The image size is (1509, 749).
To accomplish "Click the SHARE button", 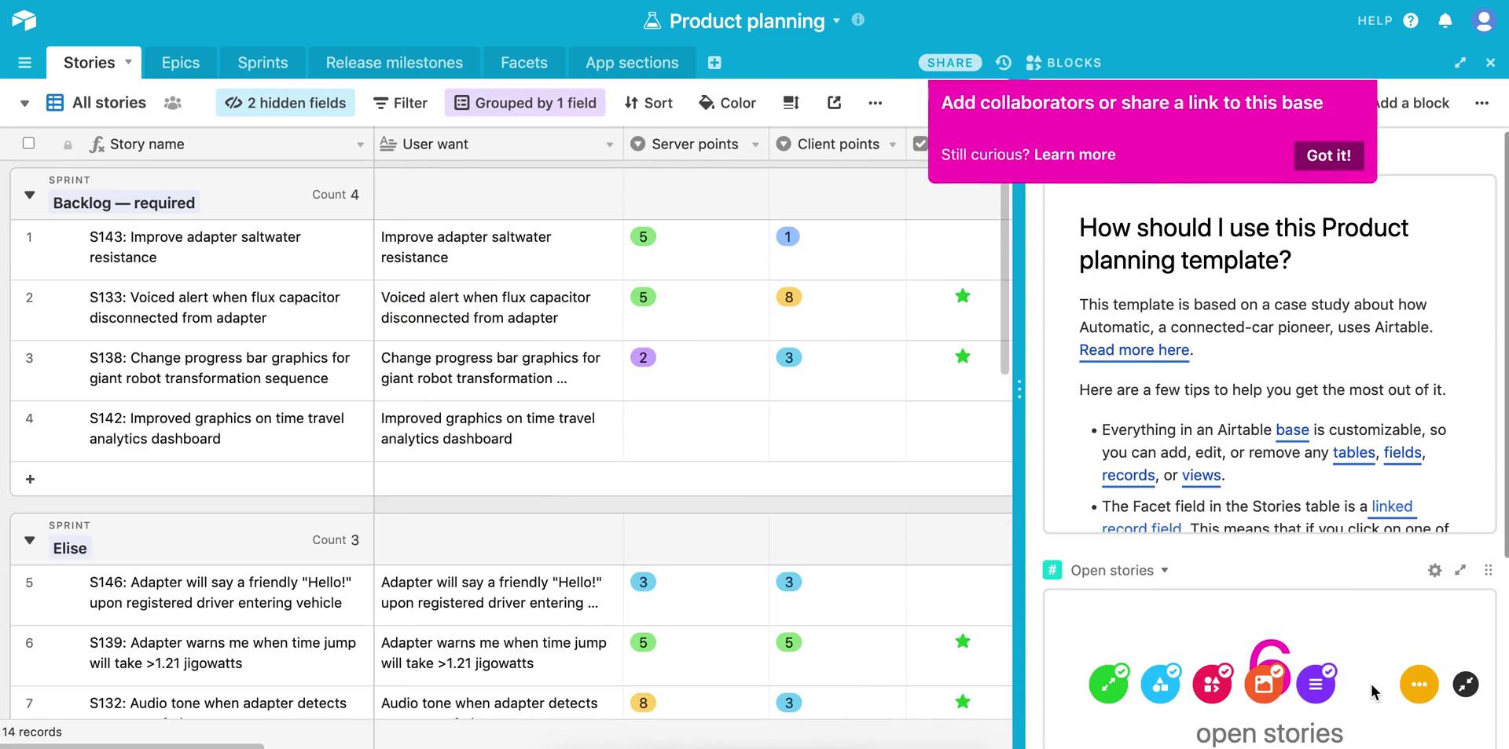I will click(949, 63).
